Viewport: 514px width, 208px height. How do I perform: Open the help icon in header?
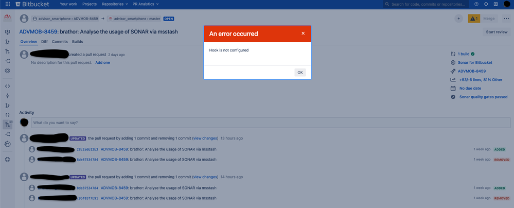pyautogui.click(x=476, y=4)
